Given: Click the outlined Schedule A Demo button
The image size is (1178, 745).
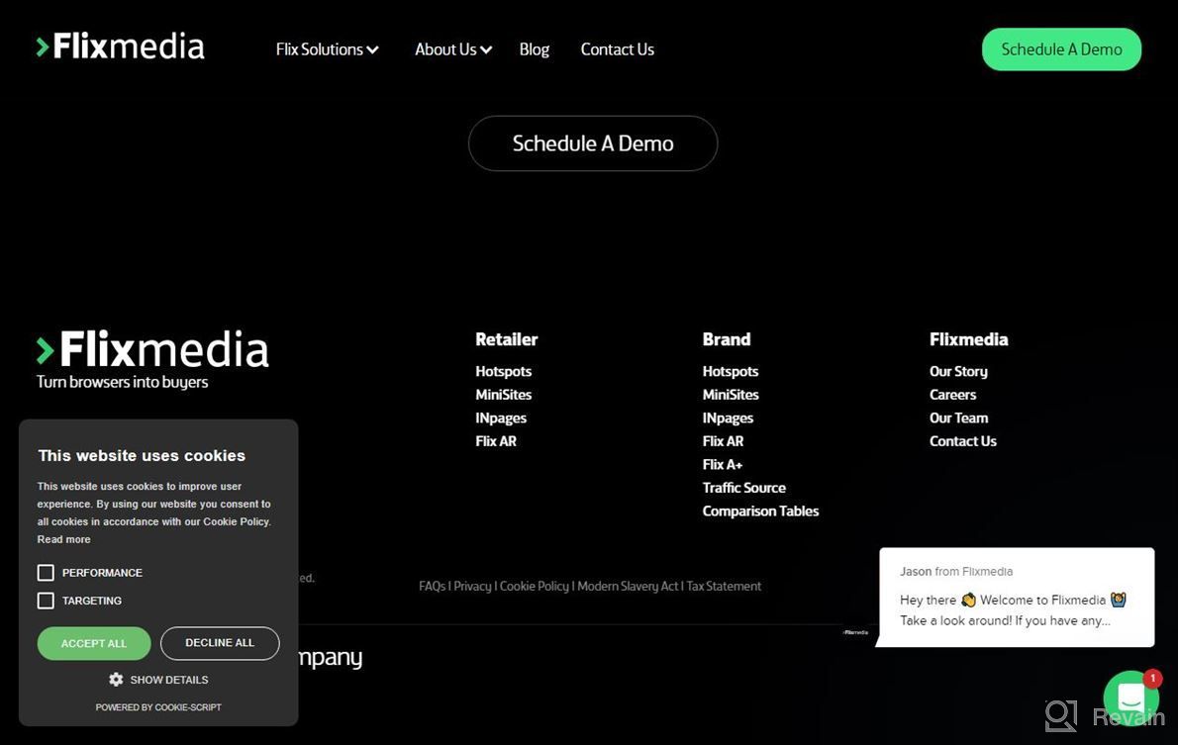Looking at the screenshot, I should 593,143.
